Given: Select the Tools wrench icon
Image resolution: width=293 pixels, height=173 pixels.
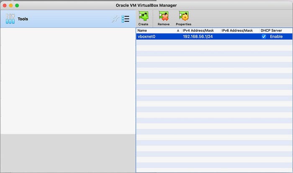Looking at the screenshot, I should tap(10, 19).
